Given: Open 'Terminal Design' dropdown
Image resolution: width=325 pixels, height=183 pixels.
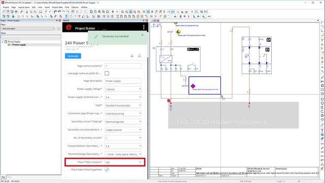Looking at the screenshot, I should coord(123,154).
